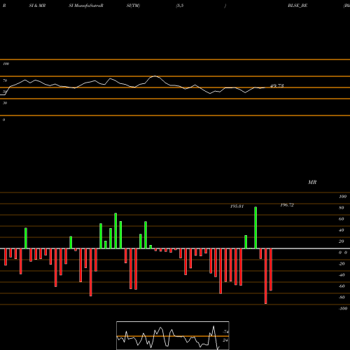Screen dimensions: 350x350
Task: Click the "SI MunafaSutraR" header text
Action: [86, 6]
